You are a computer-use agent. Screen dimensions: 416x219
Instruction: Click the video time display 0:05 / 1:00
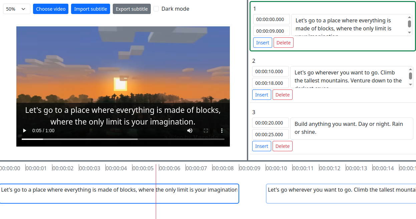click(x=43, y=131)
